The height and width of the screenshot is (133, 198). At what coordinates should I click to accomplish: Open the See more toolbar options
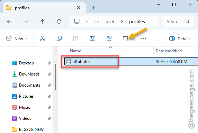(x=143, y=39)
